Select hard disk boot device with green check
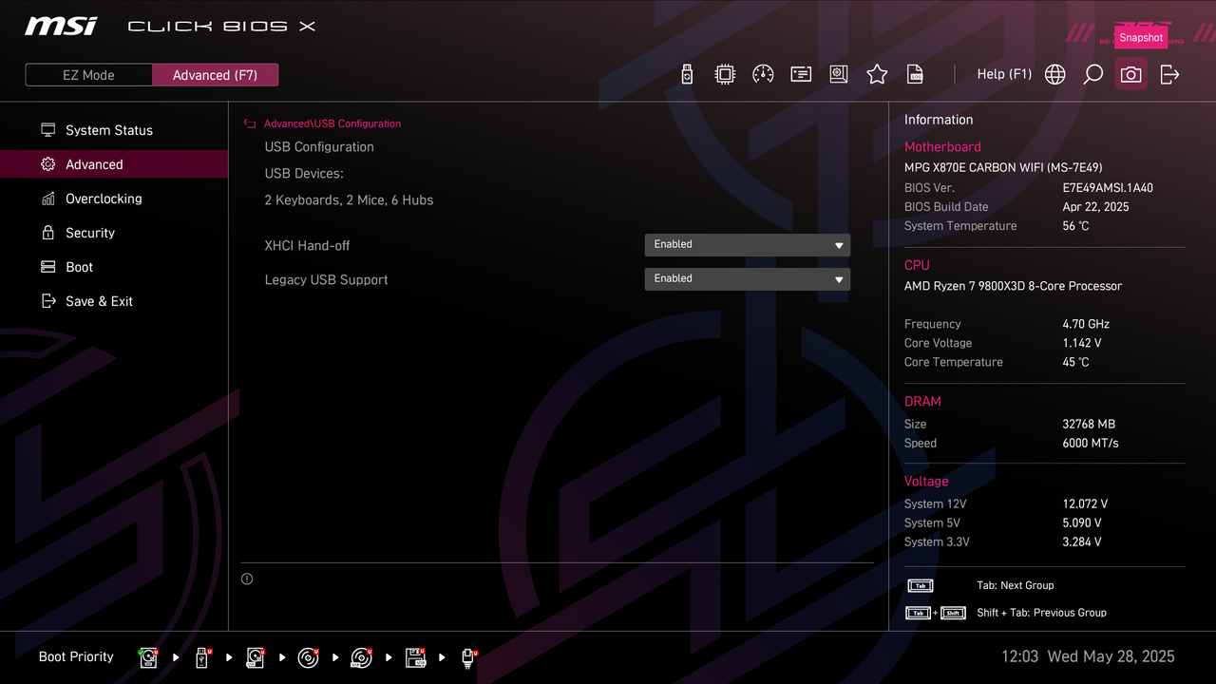The width and height of the screenshot is (1216, 684). tap(148, 656)
